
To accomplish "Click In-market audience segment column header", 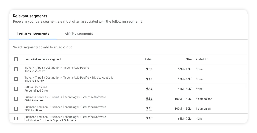I will coord(43,59).
